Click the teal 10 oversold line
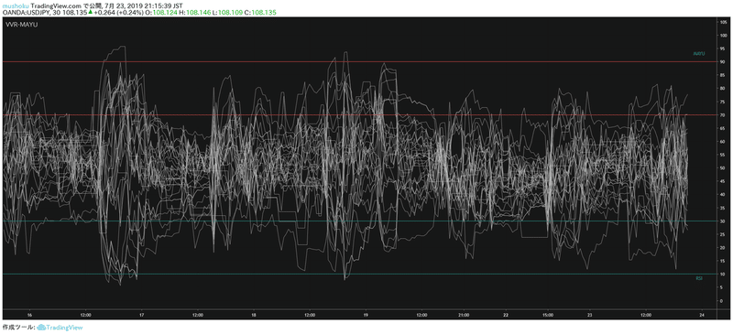 [359, 275]
